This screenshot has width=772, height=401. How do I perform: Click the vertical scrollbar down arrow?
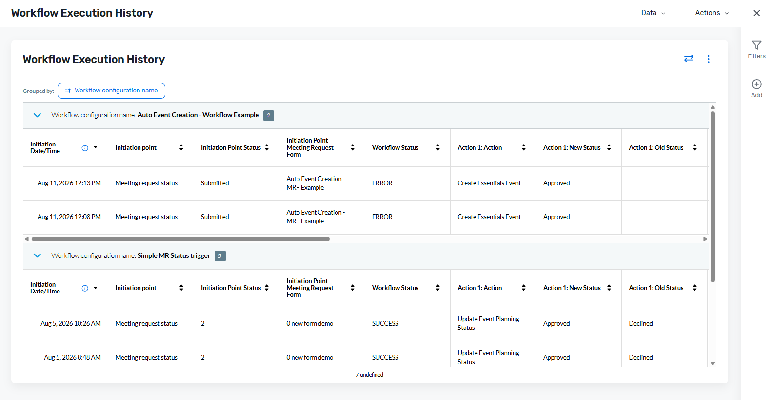(713, 363)
